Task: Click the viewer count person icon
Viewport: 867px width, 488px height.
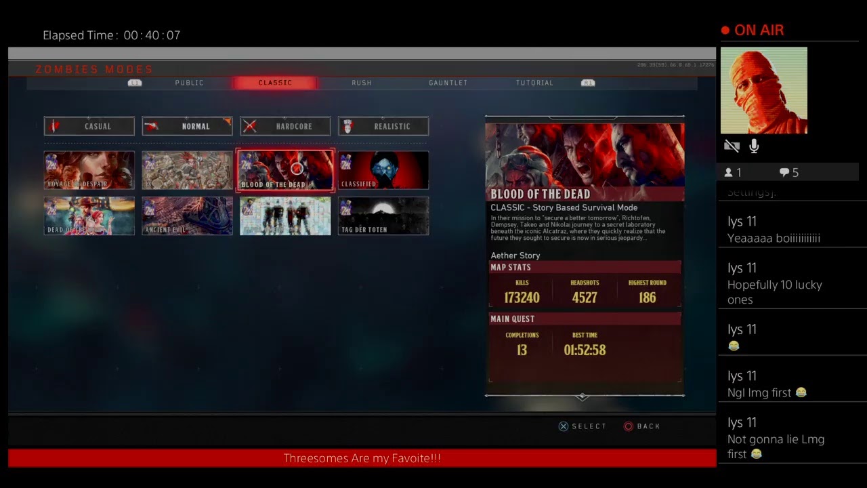Action: tap(728, 173)
